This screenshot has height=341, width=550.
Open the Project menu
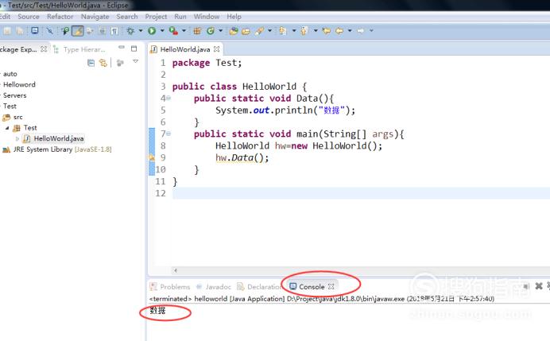[156, 17]
